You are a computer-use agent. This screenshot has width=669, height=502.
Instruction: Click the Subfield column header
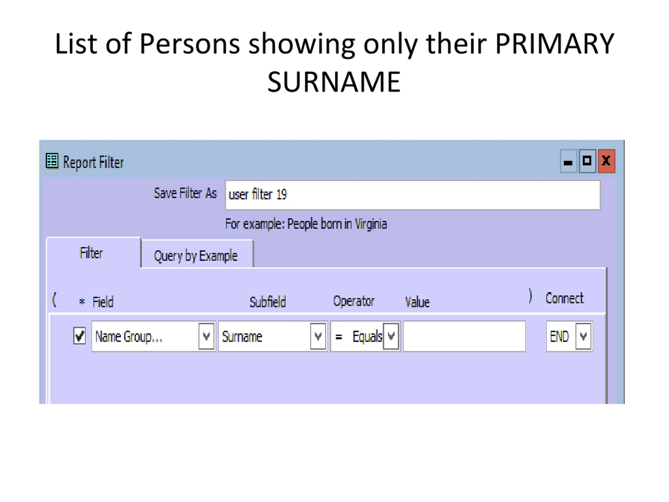click(x=268, y=302)
